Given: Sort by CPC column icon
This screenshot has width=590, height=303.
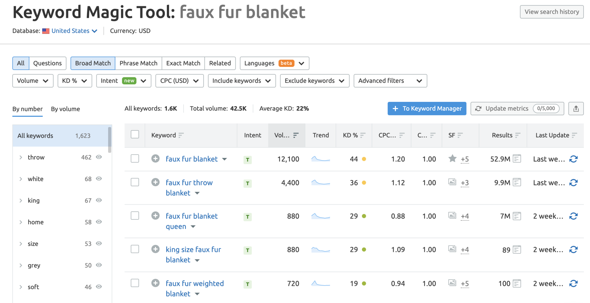Looking at the screenshot, I should point(402,135).
